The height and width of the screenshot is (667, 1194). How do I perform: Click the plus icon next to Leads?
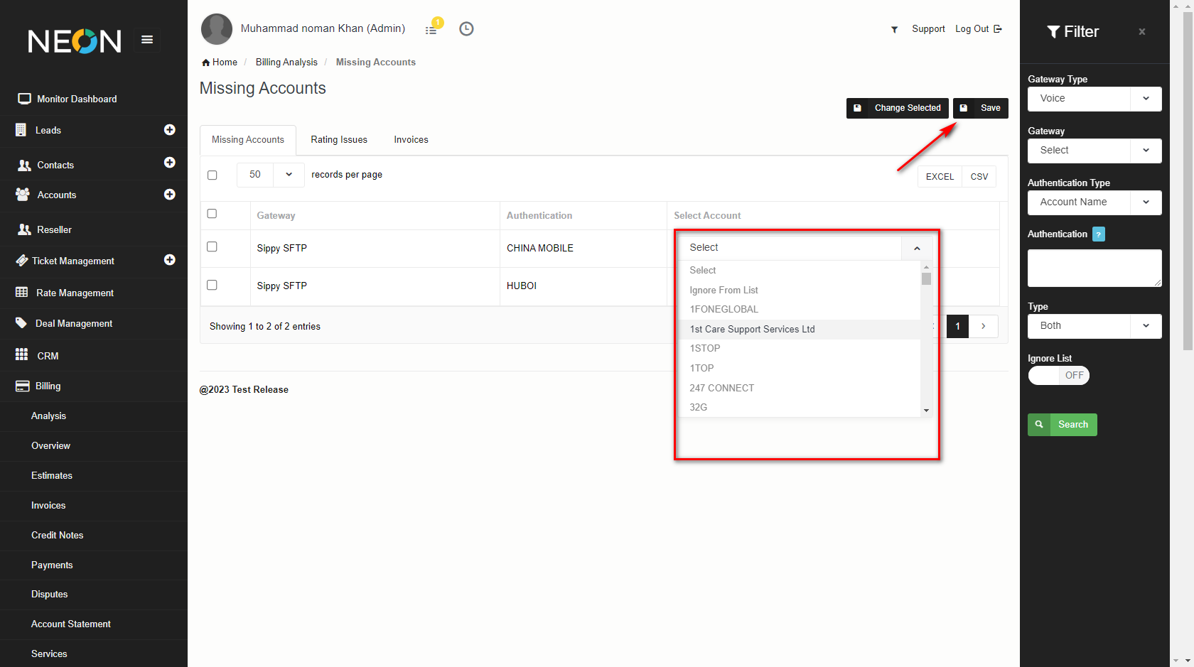170,130
